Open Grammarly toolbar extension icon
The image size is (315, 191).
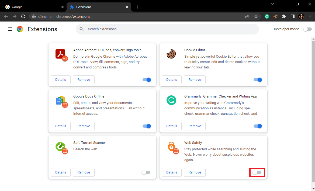click(267, 16)
